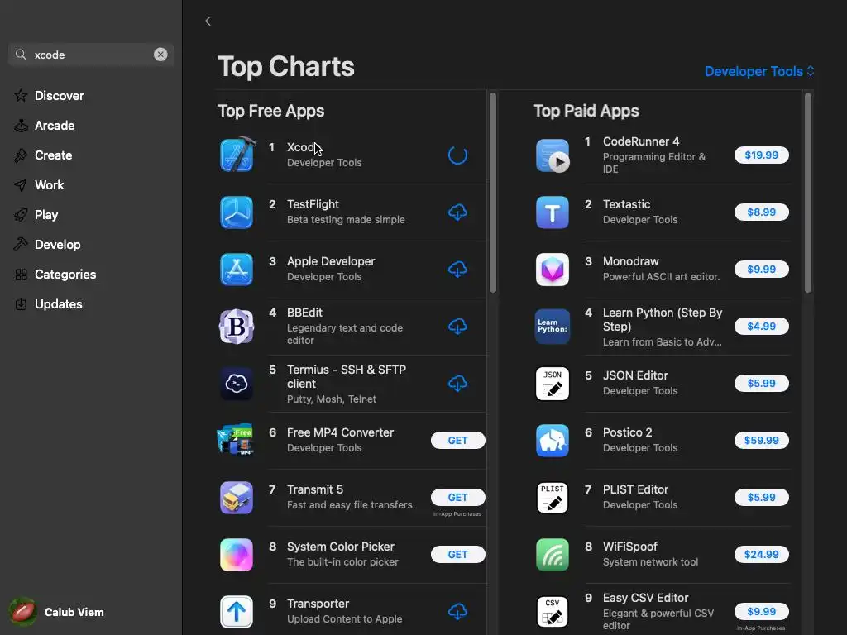Download BBEdit via cloud icon
The image size is (847, 635).
coord(457,326)
